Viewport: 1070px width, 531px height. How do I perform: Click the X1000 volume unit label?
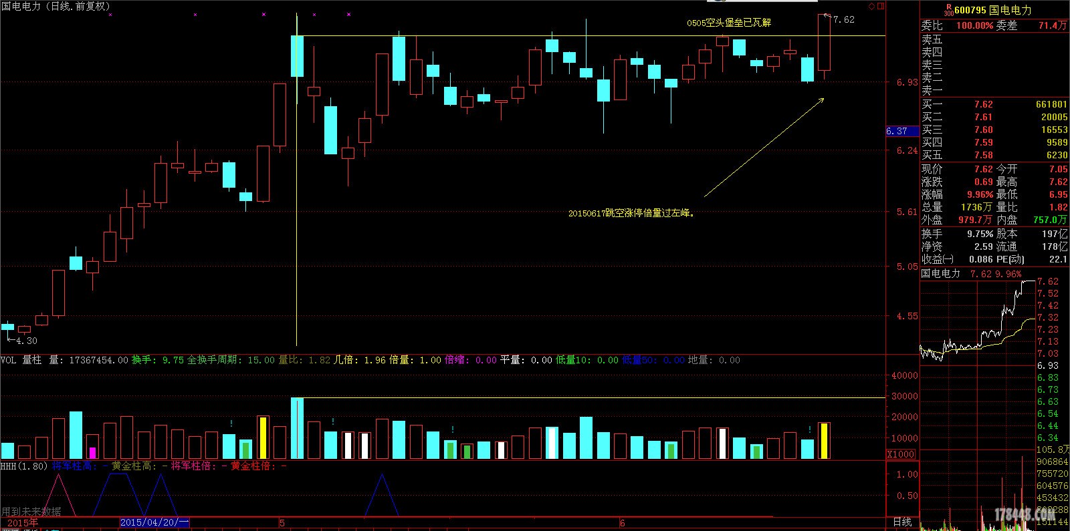[901, 454]
